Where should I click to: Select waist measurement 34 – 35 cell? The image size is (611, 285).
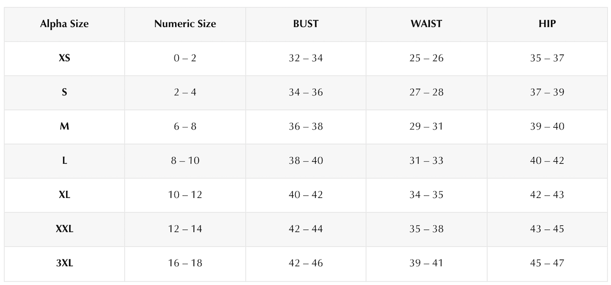426,194
